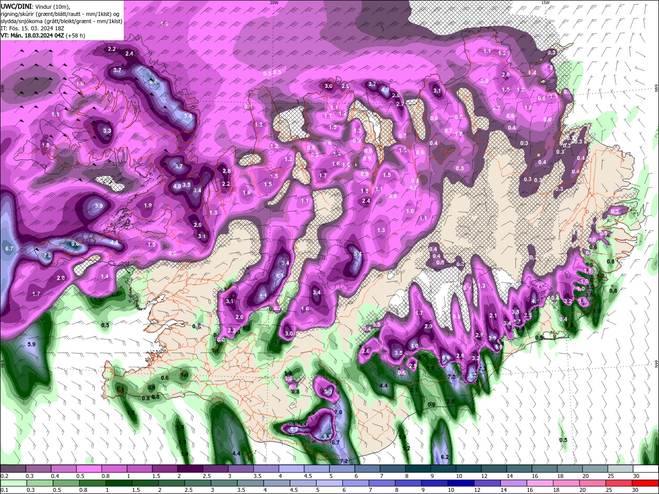The image size is (659, 494).
Task: Click the 'slydda/snjókoma' legend description line
Action: [x=61, y=21]
